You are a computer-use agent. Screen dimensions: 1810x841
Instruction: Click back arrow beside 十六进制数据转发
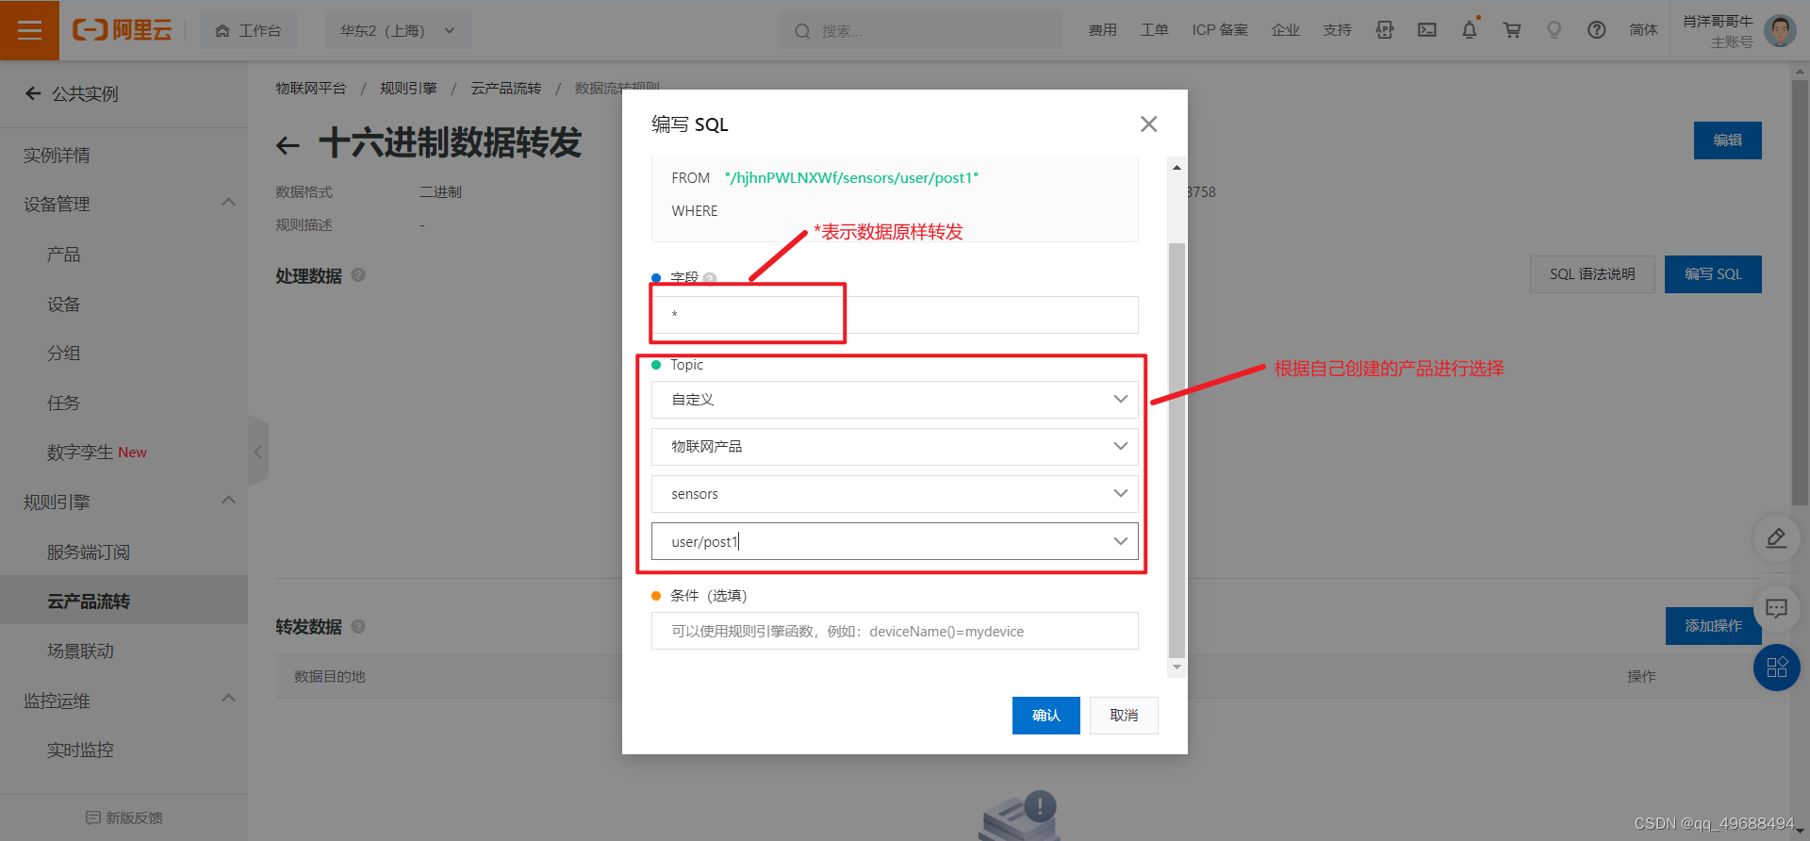click(288, 144)
